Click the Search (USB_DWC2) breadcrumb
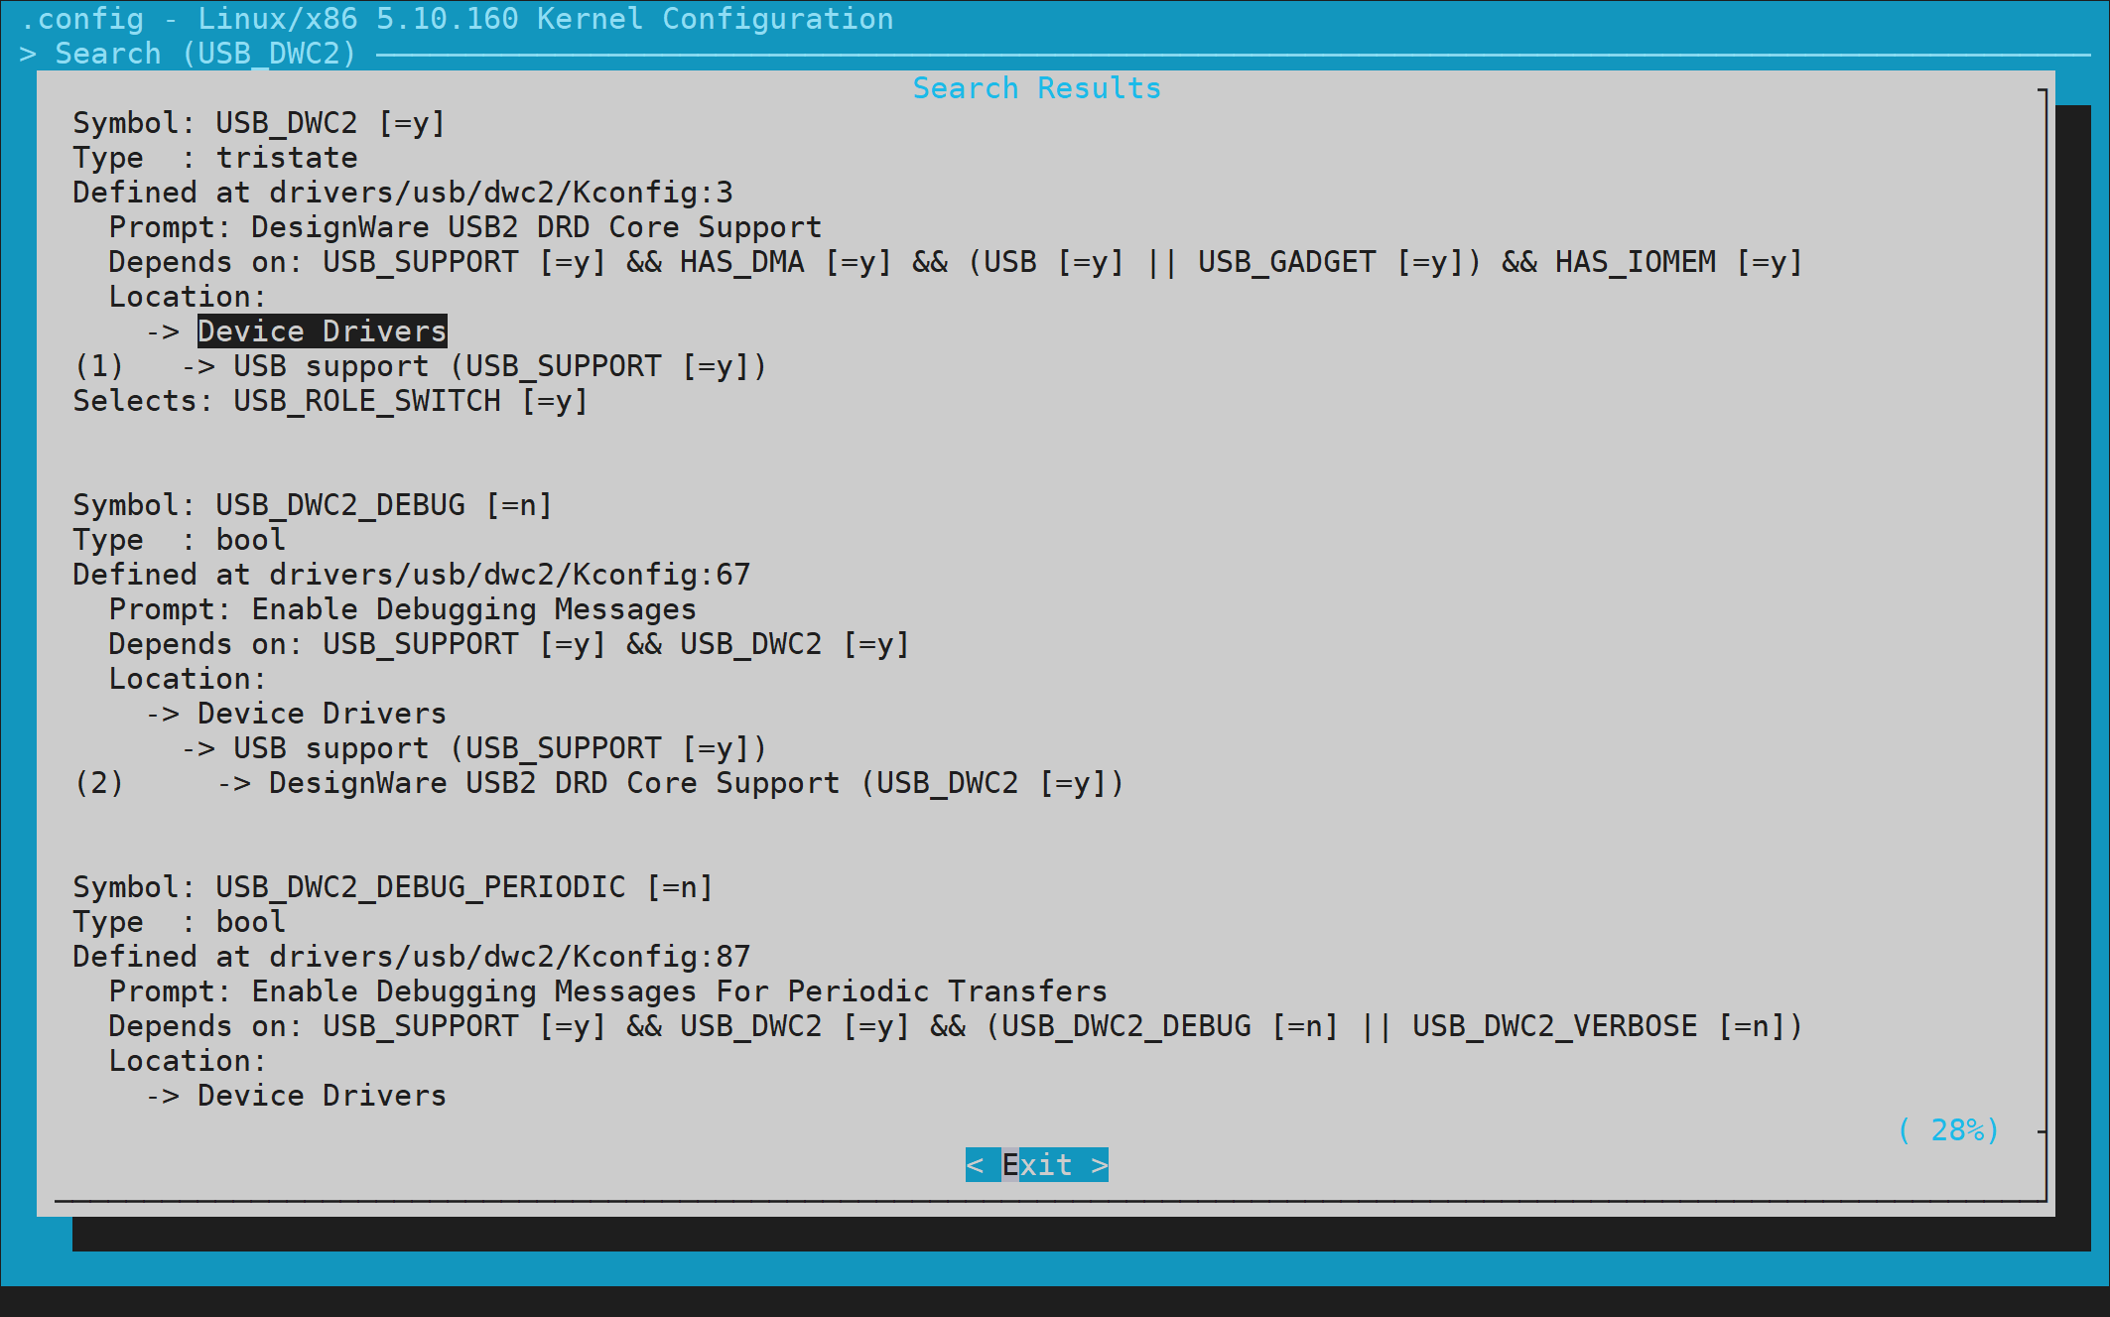Screen dimensions: 2110x1317 (x=204, y=54)
